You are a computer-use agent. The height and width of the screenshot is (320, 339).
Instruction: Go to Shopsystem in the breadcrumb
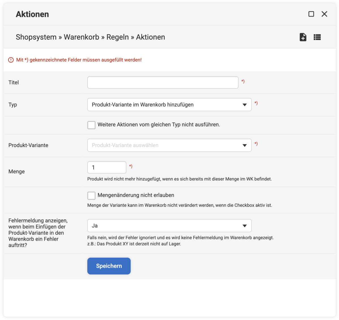[x=36, y=37]
